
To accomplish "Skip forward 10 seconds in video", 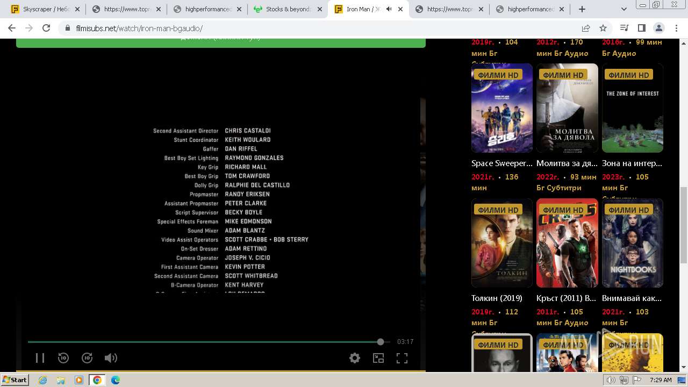I will tap(87, 358).
